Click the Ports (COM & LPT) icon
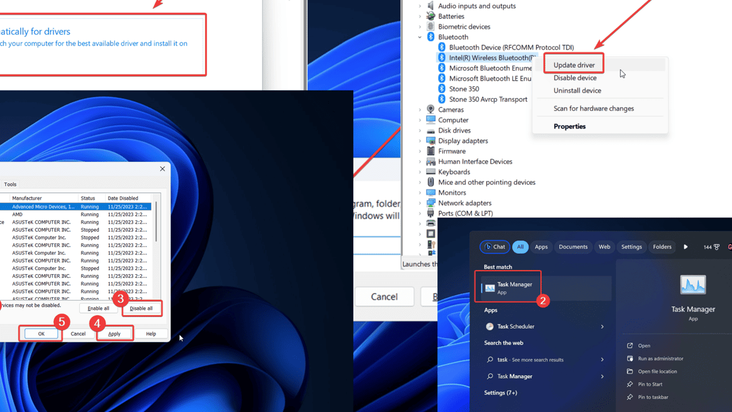 click(430, 213)
